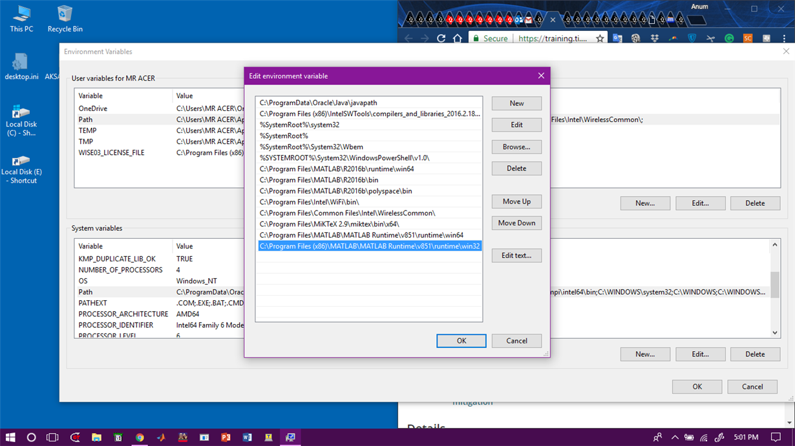Open the taskbar clock showing 5:01 PM
Image resolution: width=795 pixels, height=446 pixels.
pyautogui.click(x=746, y=438)
